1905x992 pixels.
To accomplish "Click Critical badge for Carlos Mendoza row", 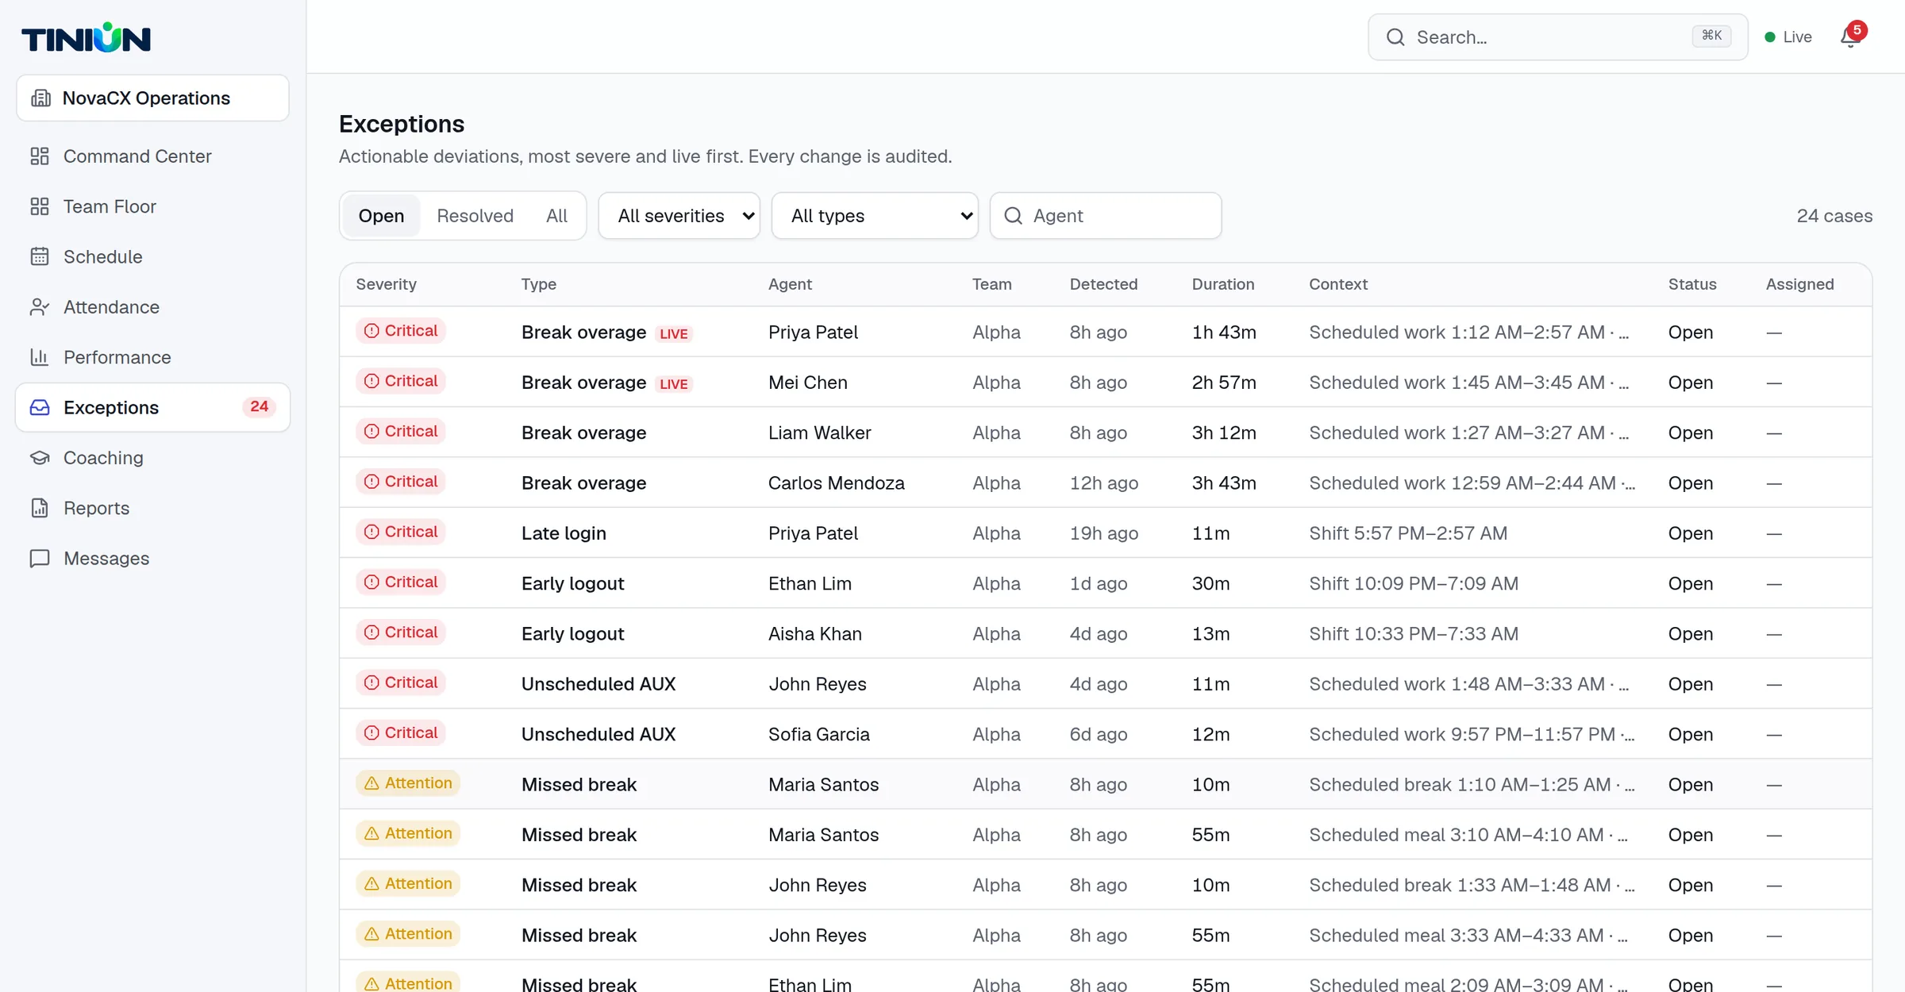I will pyautogui.click(x=401, y=482).
